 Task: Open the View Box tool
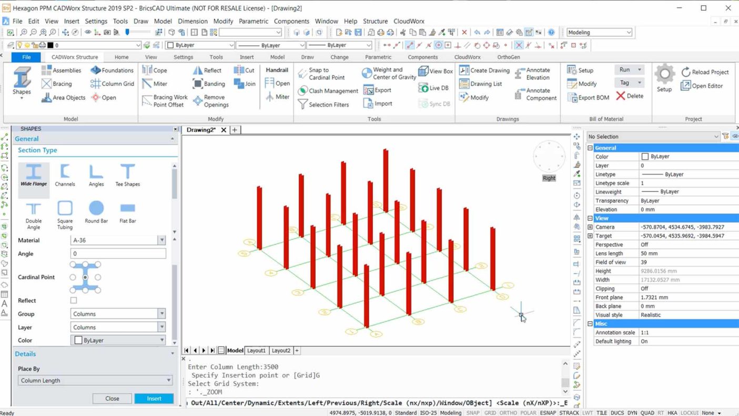point(436,71)
